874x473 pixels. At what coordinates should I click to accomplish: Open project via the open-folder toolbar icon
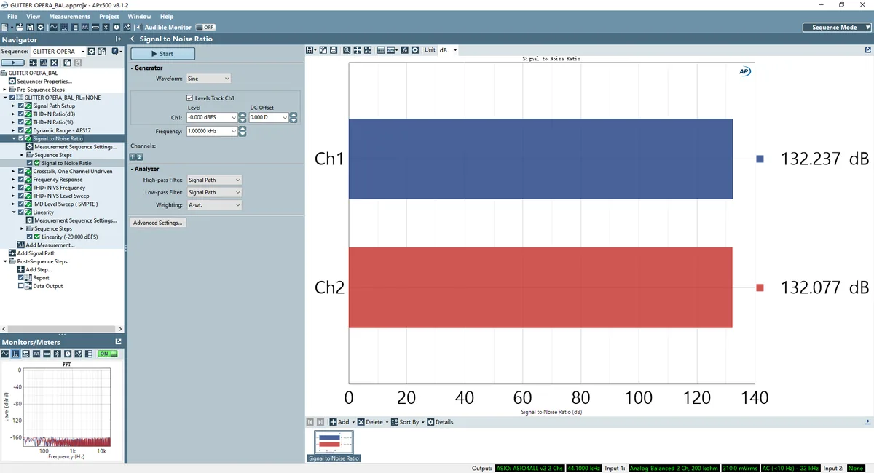[20, 28]
